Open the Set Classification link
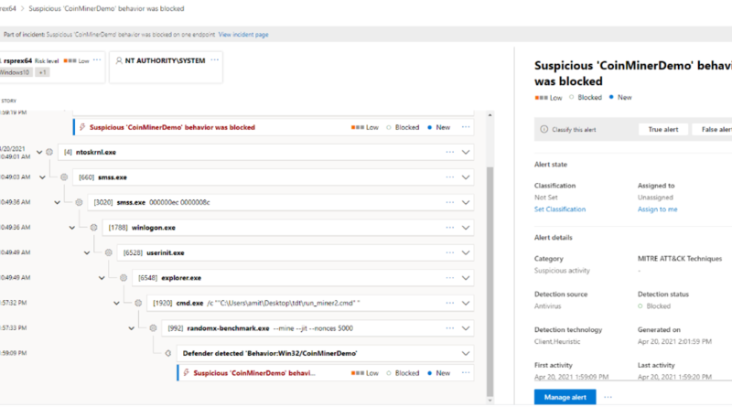 coord(560,209)
